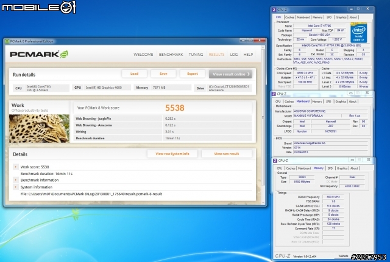Viewport: 390px width, 262px height.
Task: Click the leopard Work test thumbnail
Action: [39, 128]
